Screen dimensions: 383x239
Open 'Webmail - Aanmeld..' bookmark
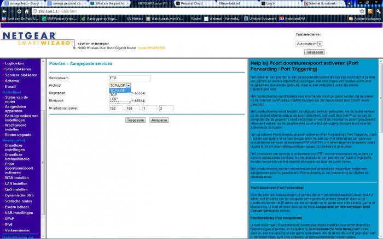click(x=222, y=19)
